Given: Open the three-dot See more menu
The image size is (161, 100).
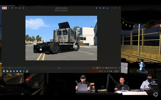Looking at the screenshot, I should point(26,8).
